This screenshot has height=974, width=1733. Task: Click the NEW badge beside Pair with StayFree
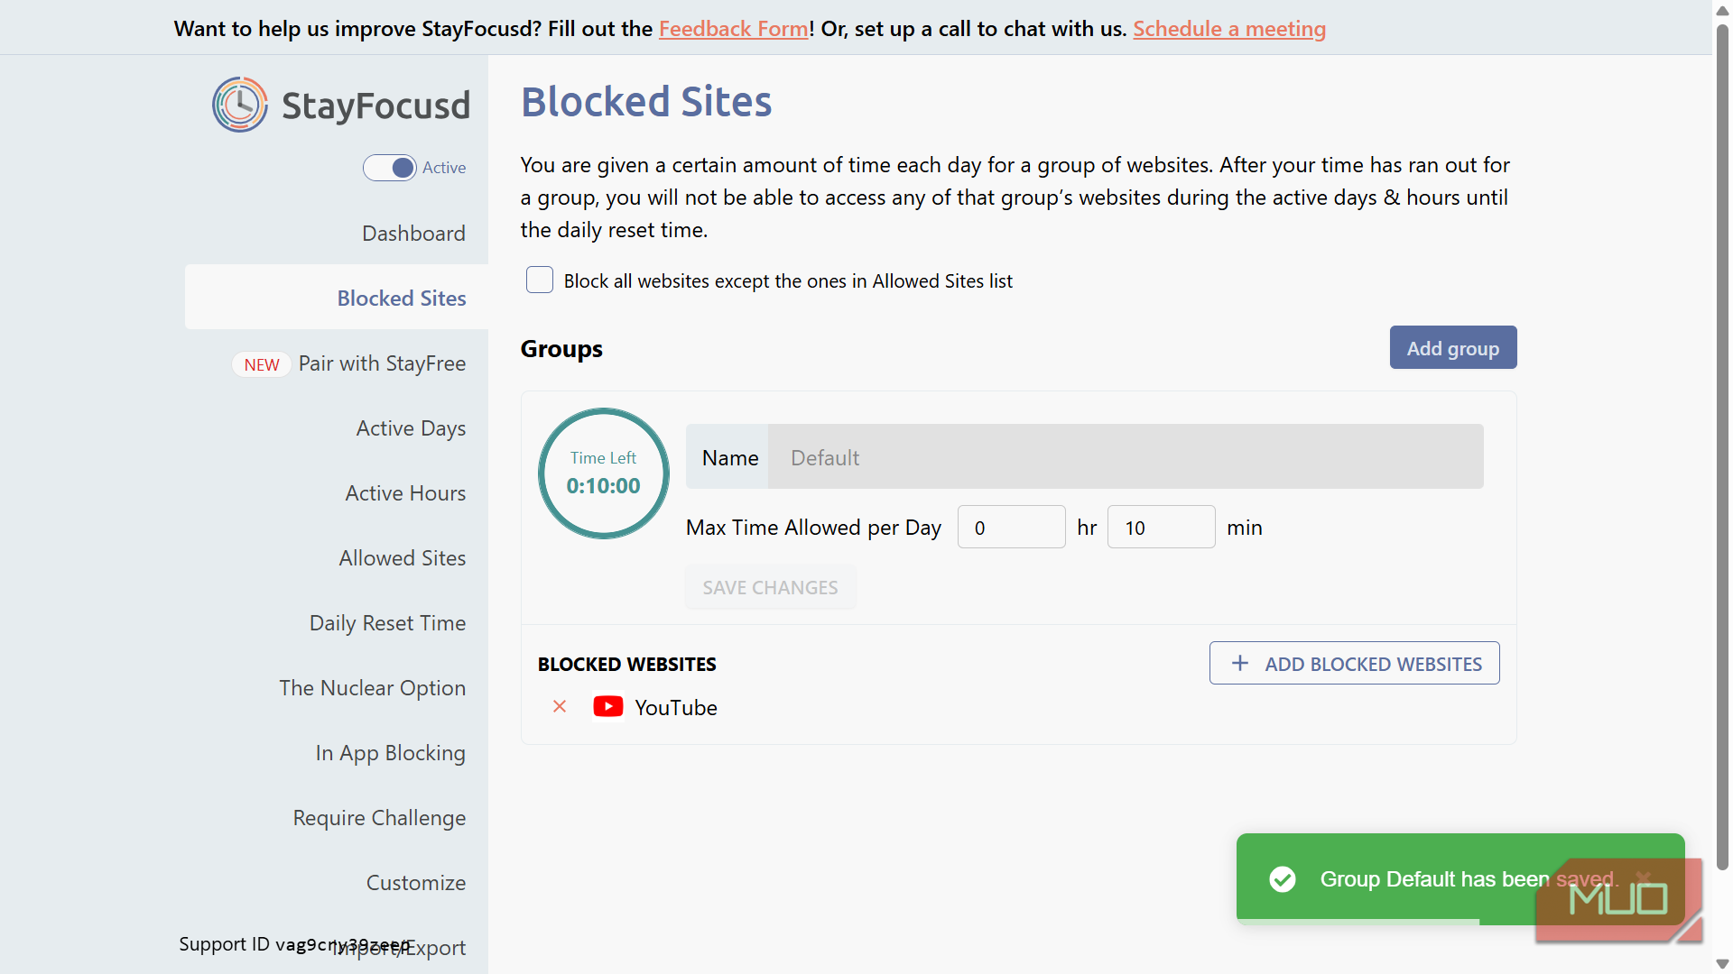coord(262,364)
